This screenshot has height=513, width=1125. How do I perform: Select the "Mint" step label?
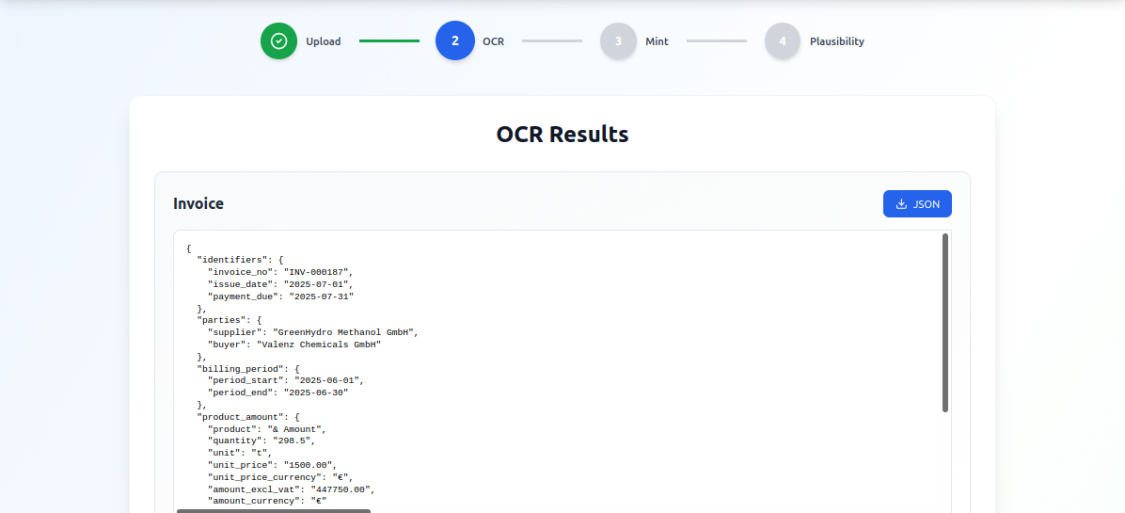(657, 41)
